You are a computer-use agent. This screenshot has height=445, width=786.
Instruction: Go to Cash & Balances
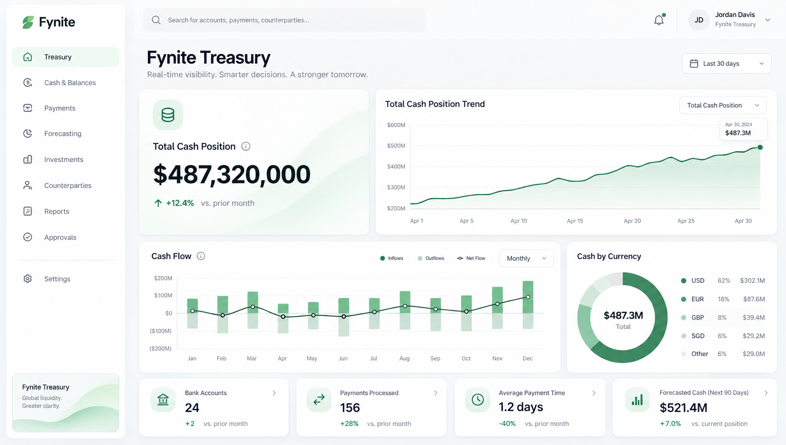pyautogui.click(x=66, y=82)
